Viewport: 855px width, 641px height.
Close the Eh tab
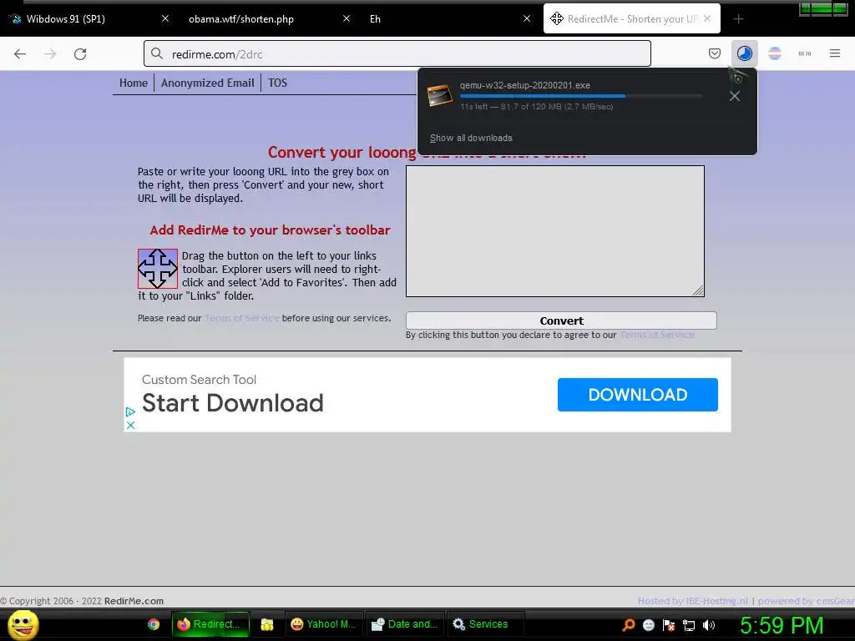(527, 18)
